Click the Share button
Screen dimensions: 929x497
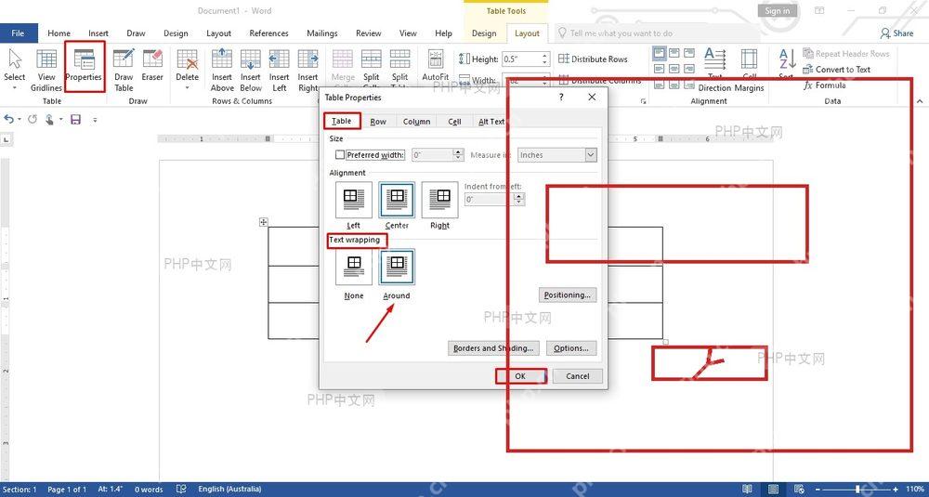897,33
